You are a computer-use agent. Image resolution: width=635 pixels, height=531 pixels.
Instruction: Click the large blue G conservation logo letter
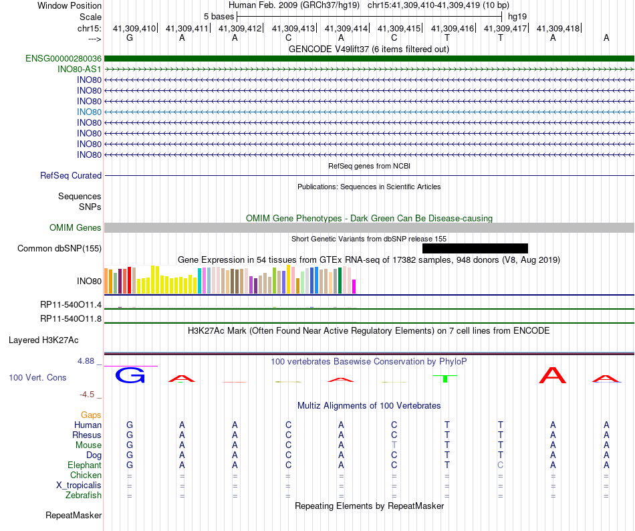(x=130, y=375)
